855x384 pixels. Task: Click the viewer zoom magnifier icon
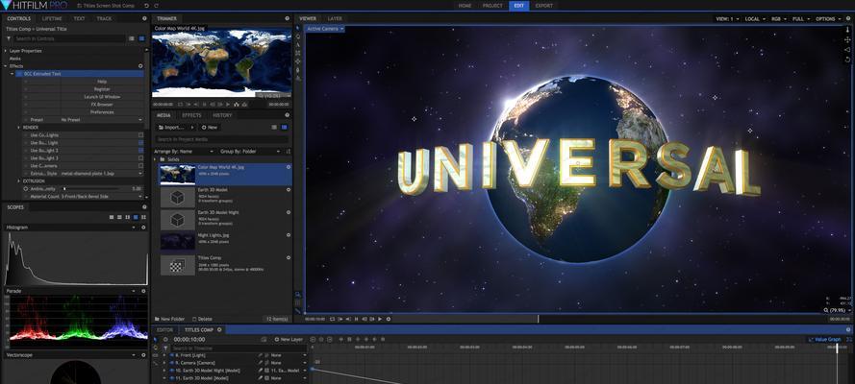(x=827, y=311)
